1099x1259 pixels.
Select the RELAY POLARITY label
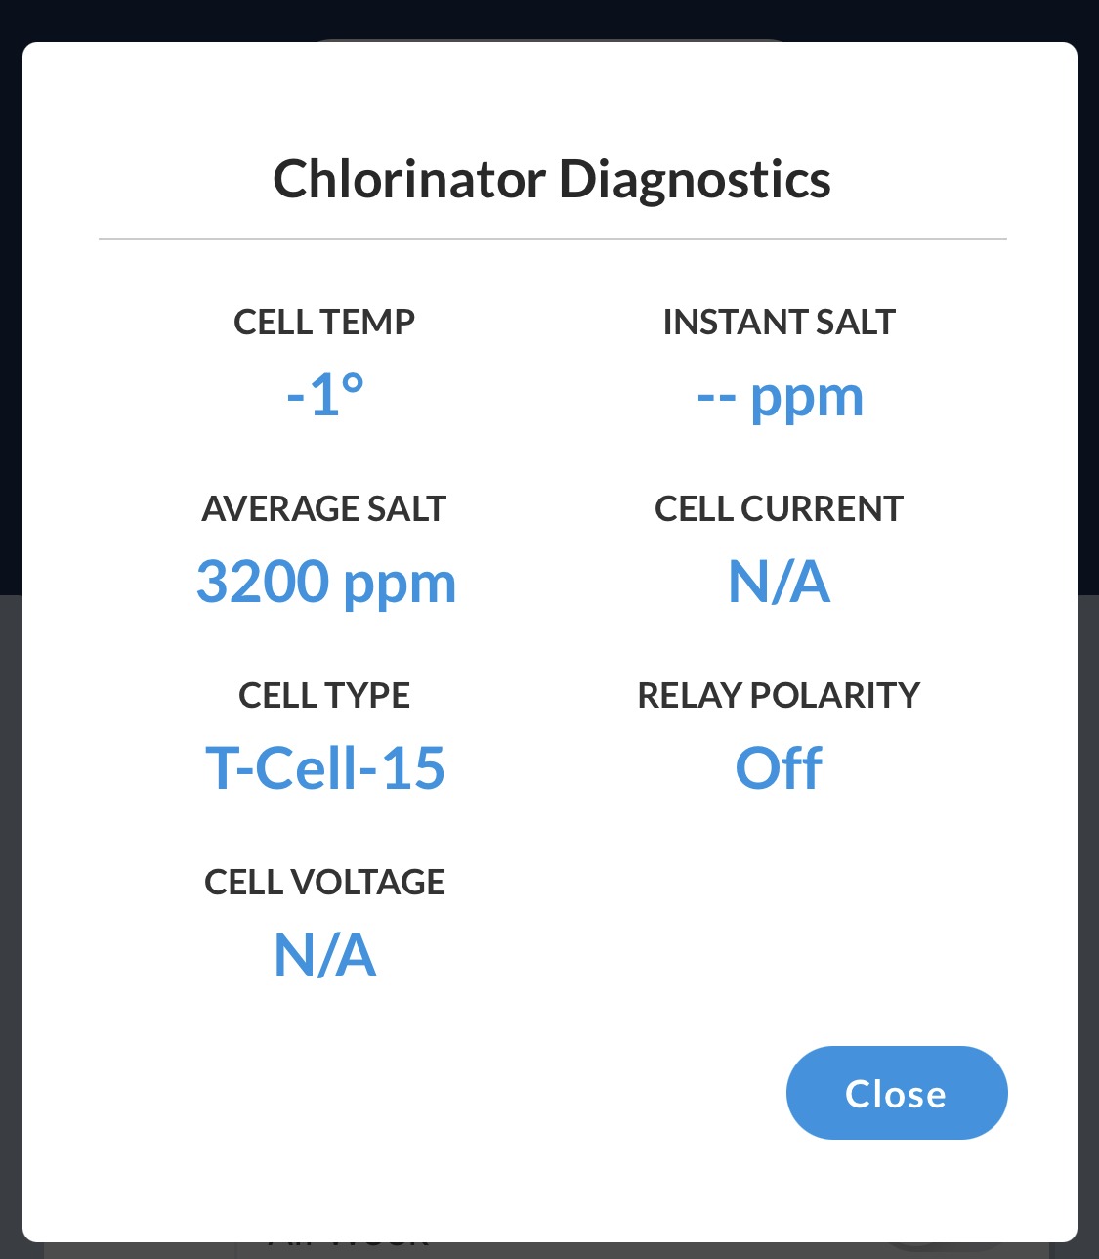tap(780, 695)
